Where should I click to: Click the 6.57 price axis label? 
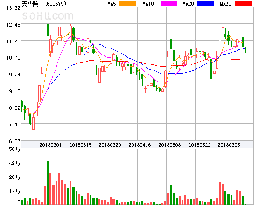click(14, 141)
